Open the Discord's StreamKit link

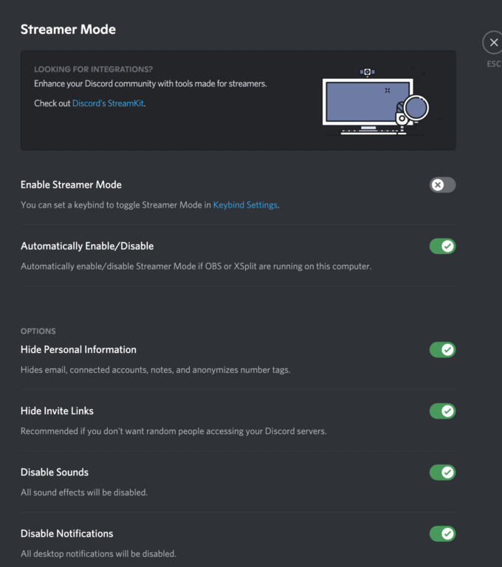coord(109,103)
